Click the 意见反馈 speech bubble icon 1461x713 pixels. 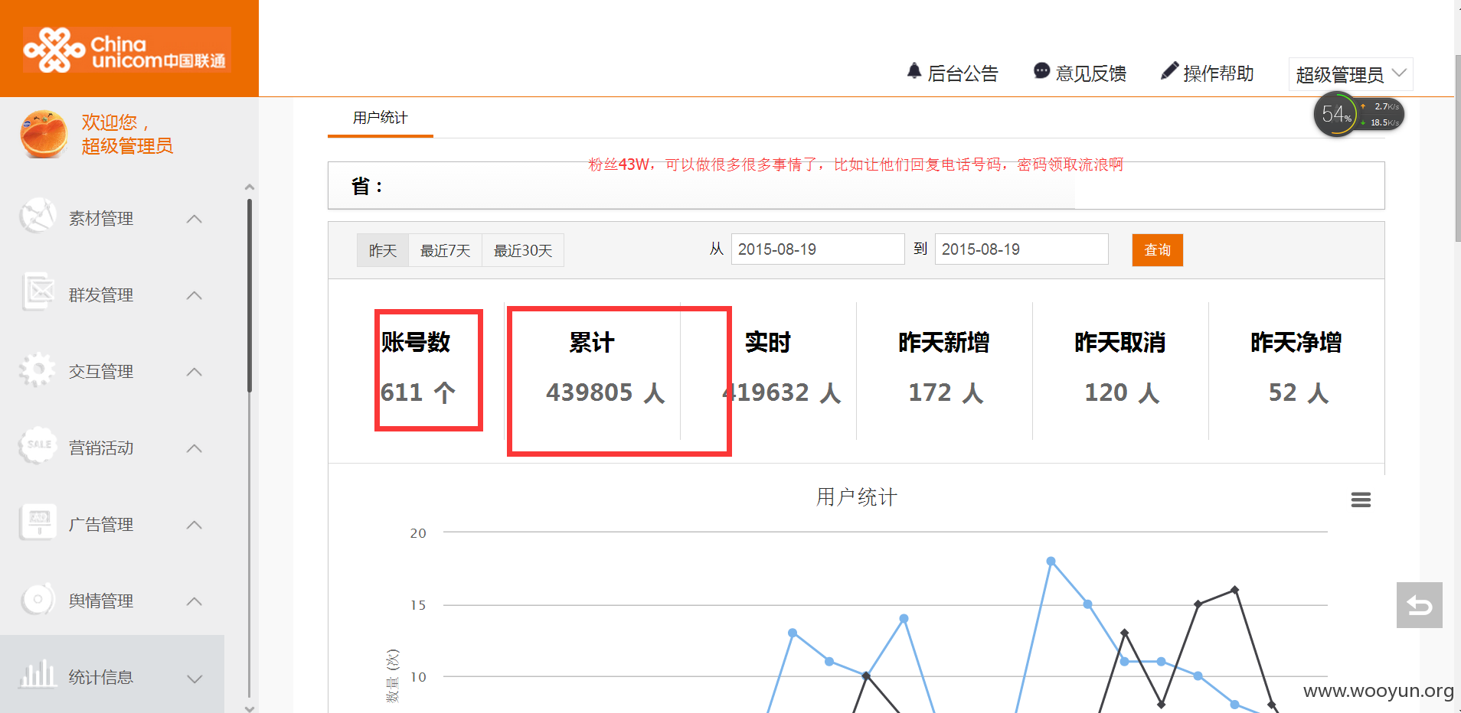point(1041,71)
